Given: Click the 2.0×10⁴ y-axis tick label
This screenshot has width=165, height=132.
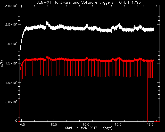Looking at the screenshot, I should [x=11, y=44].
